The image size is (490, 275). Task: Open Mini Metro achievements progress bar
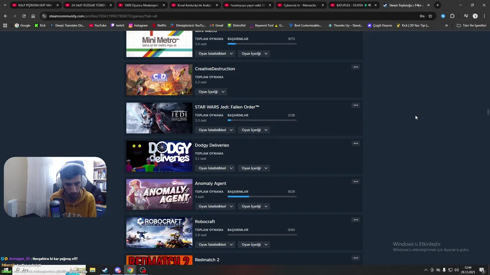pyautogui.click(x=262, y=44)
